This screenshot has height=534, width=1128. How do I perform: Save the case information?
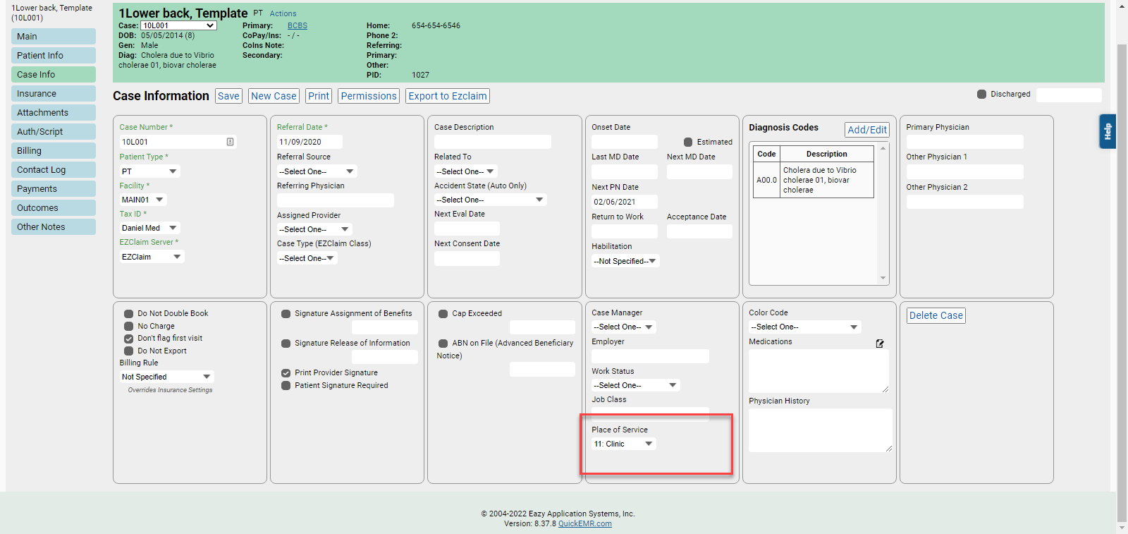coord(228,96)
